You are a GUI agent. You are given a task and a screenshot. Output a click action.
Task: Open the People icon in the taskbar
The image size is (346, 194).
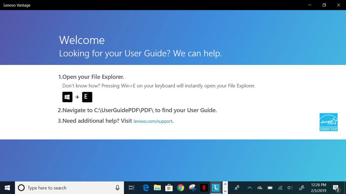pos(237,188)
